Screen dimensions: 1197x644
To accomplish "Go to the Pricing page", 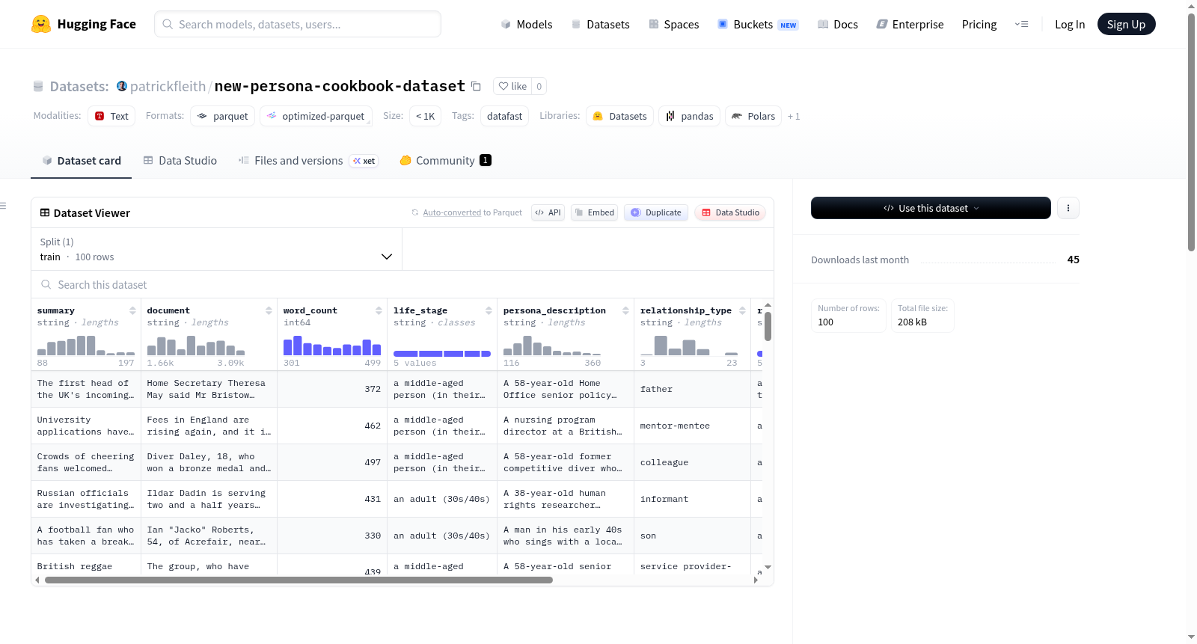I will tap(979, 24).
